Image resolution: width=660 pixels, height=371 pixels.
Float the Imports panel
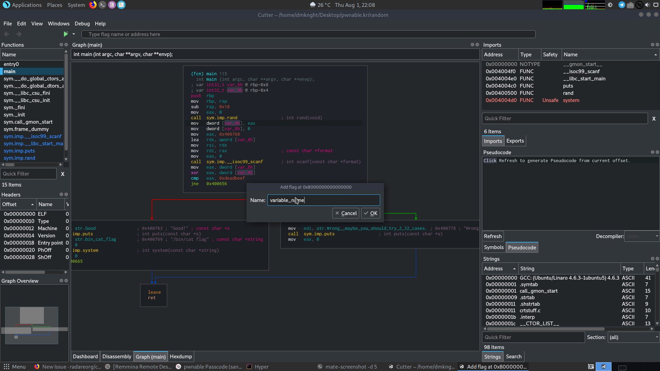click(652, 45)
